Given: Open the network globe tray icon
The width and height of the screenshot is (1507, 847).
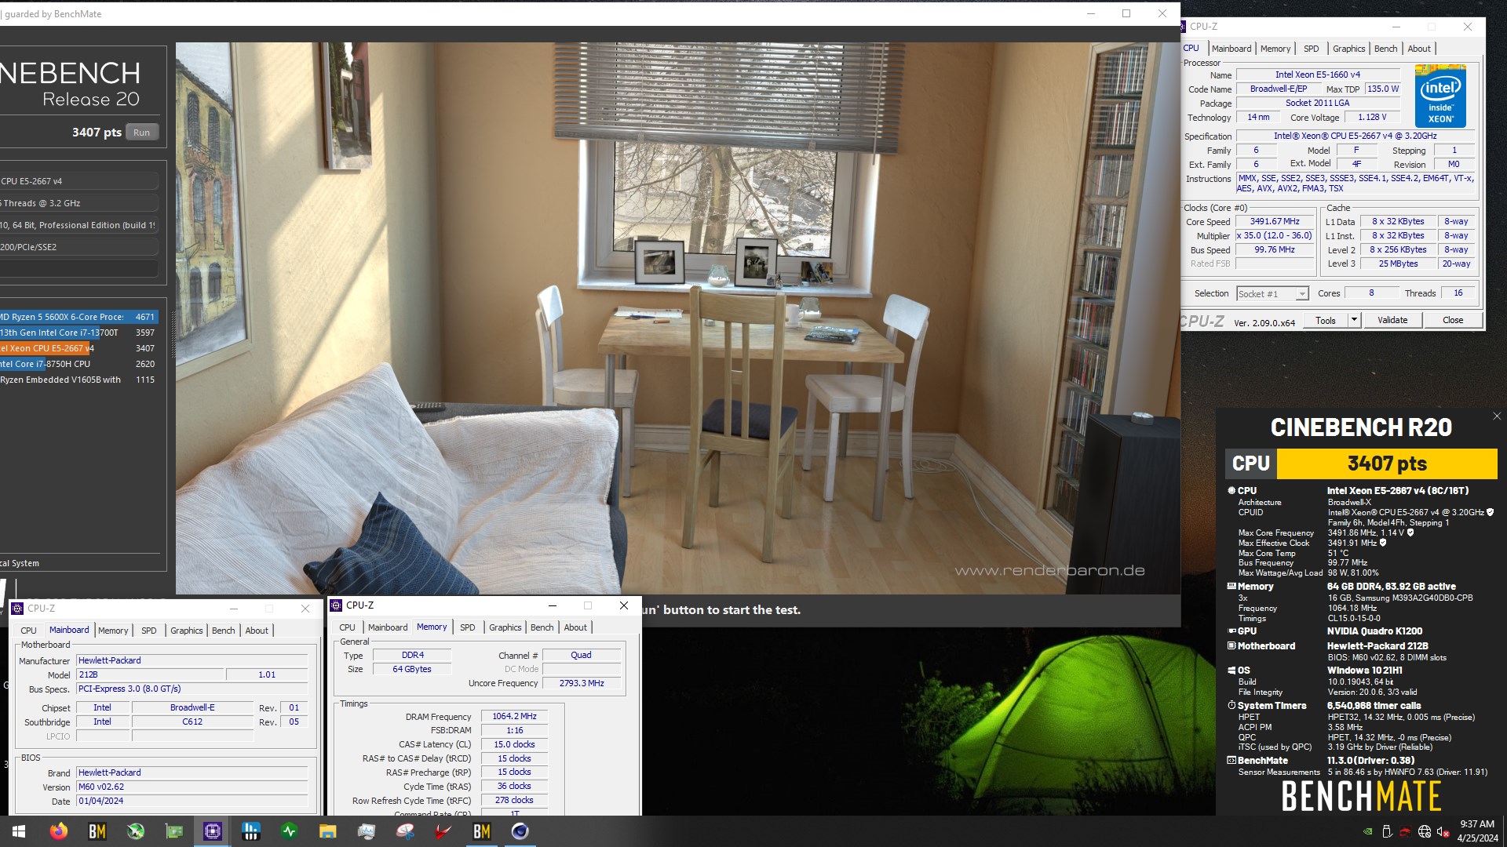Looking at the screenshot, I should click(x=1424, y=832).
